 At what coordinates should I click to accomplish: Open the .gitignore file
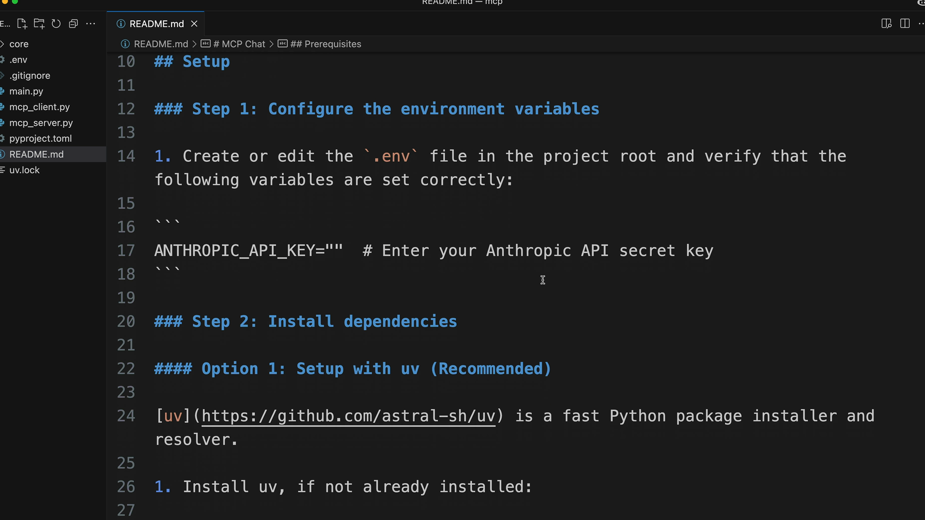53,76
